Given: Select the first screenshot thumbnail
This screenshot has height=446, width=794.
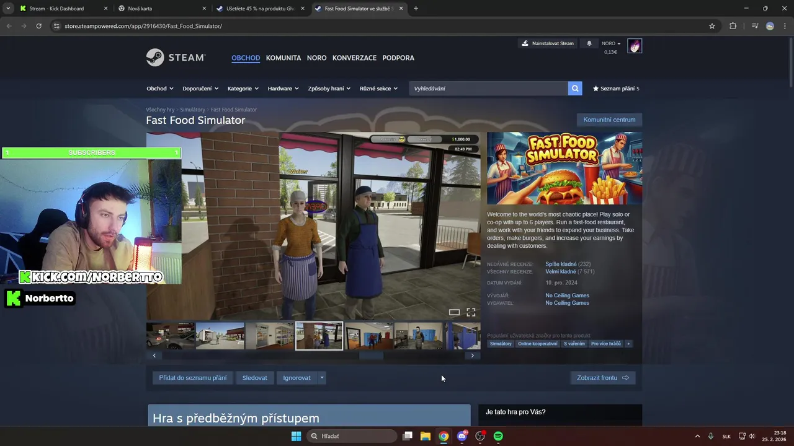Looking at the screenshot, I should point(170,336).
